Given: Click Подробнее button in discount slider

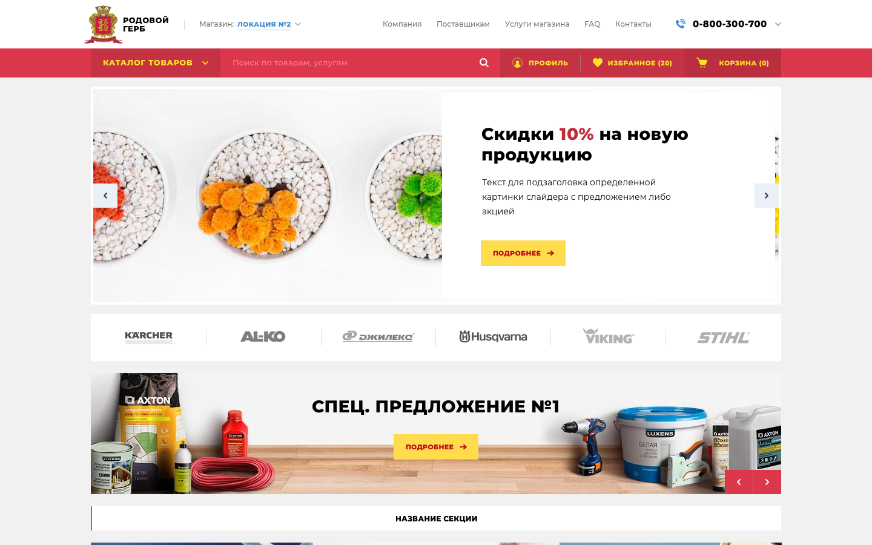Looking at the screenshot, I should point(523,253).
